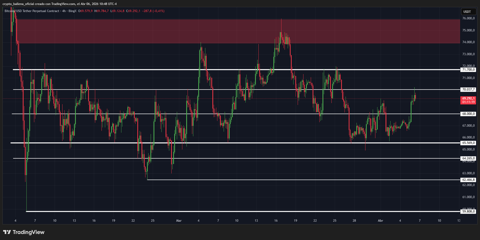Click the 71.000,0 price axis tick
This screenshot has width=480, height=240.
(468, 78)
